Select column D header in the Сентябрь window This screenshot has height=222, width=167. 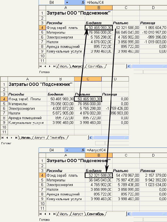pos(153,155)
